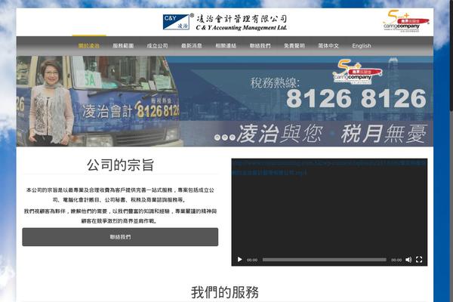Open 最新消息 from the navigation bar
The height and width of the screenshot is (302, 453).
(192, 45)
